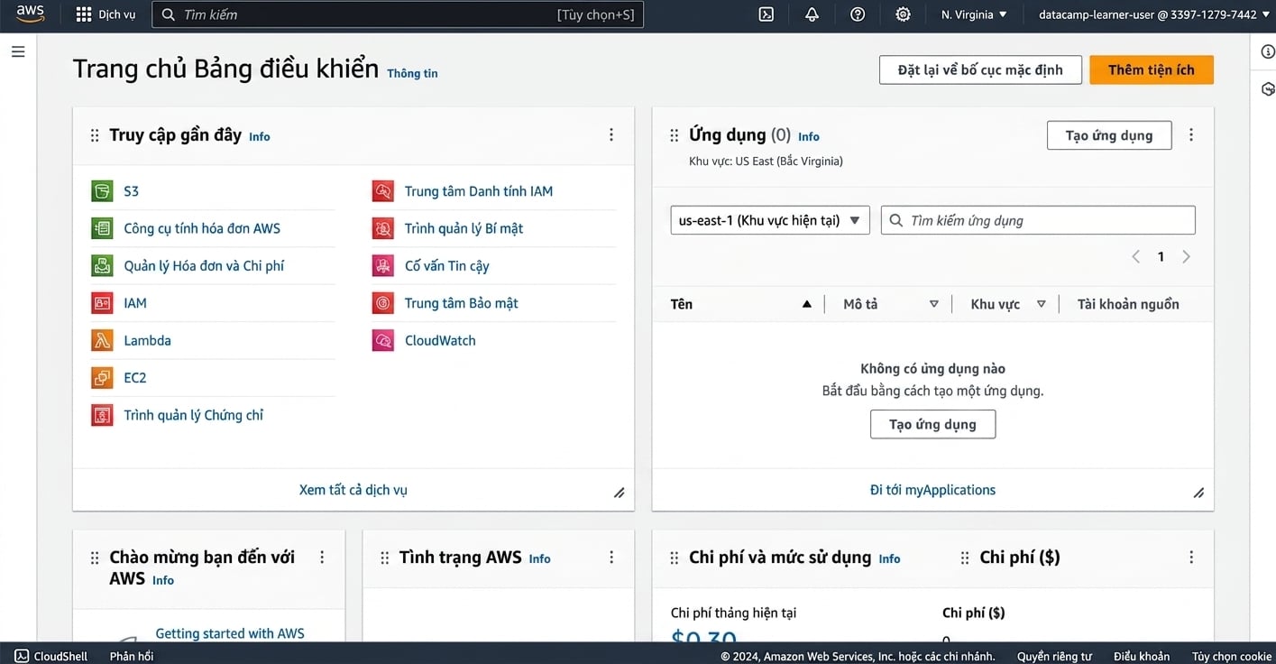Open the info panel icon on right edge
The width and height of the screenshot is (1276, 664).
1267,51
